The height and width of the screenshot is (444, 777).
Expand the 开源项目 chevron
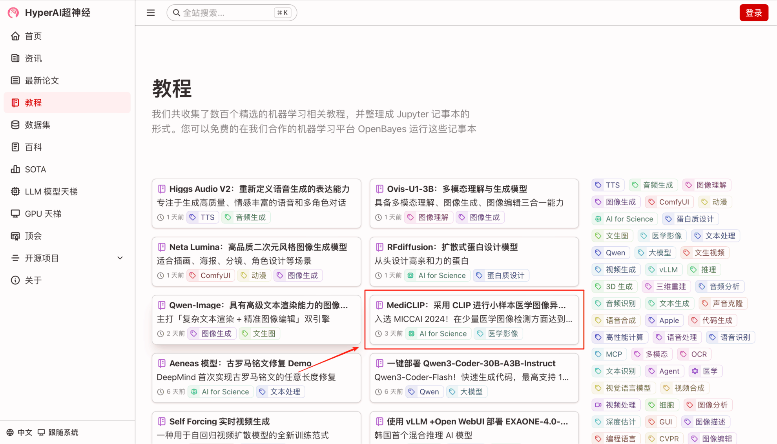[x=120, y=258]
